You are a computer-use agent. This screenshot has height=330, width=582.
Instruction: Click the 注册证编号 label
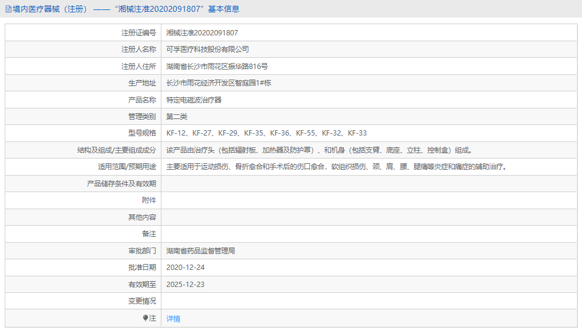click(x=139, y=32)
